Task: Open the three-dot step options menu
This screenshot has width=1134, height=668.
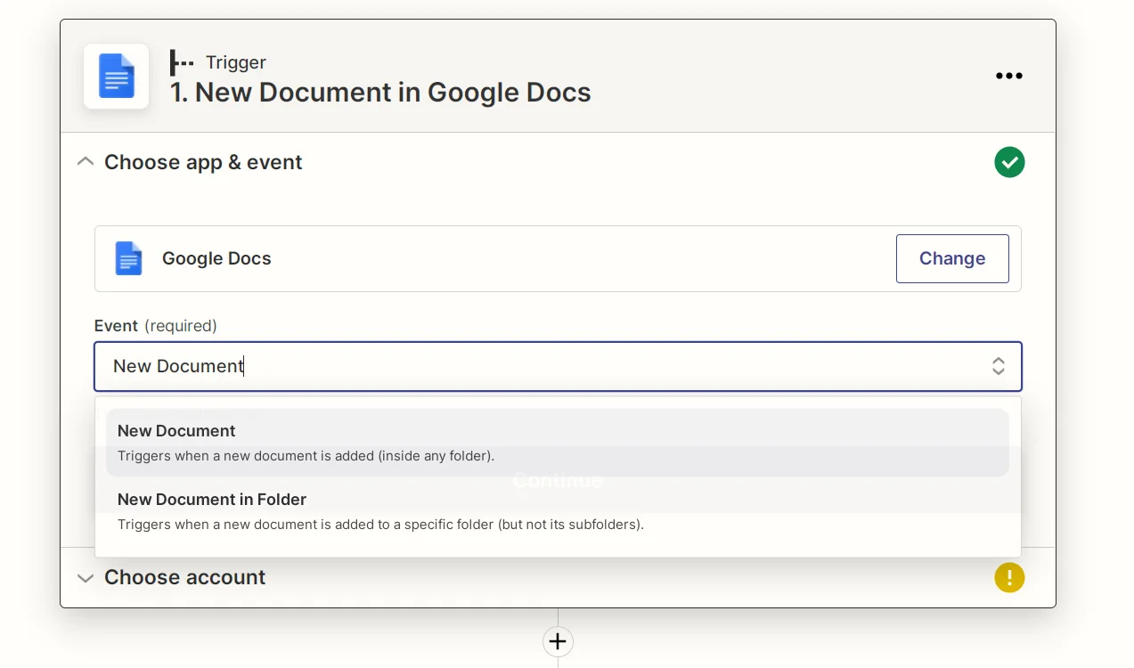Action: (x=1008, y=76)
